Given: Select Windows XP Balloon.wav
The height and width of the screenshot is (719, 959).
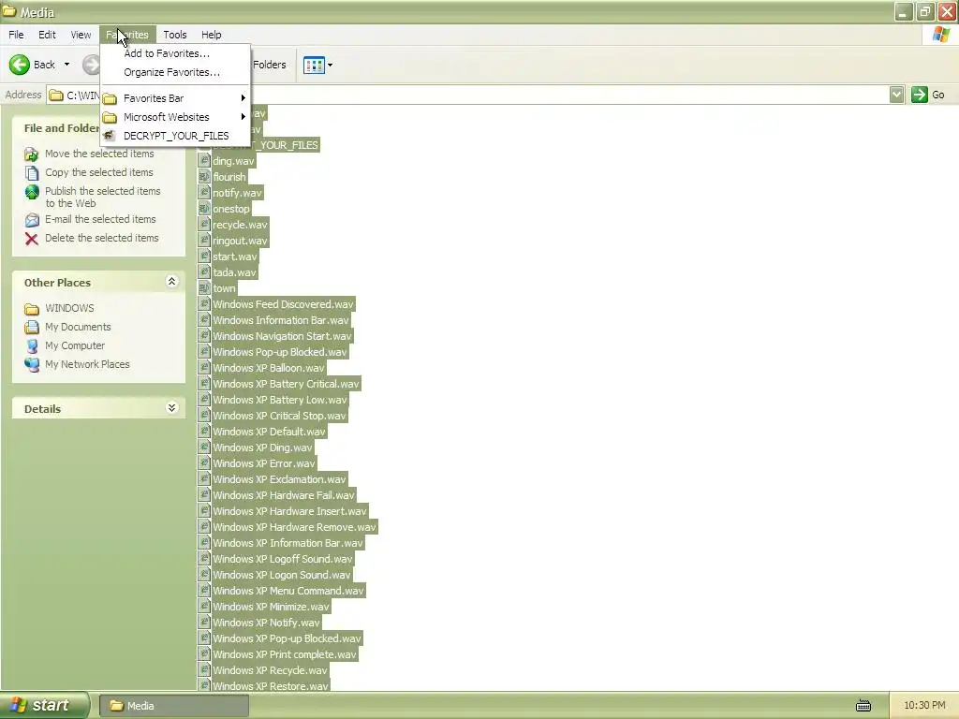Looking at the screenshot, I should [x=269, y=368].
